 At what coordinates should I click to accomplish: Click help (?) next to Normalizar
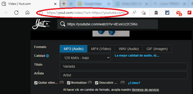coord(90,82)
